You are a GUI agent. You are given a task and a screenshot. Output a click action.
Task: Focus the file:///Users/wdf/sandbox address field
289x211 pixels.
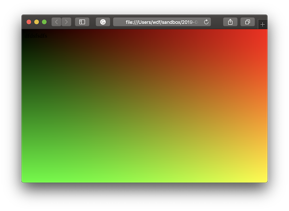pos(158,22)
